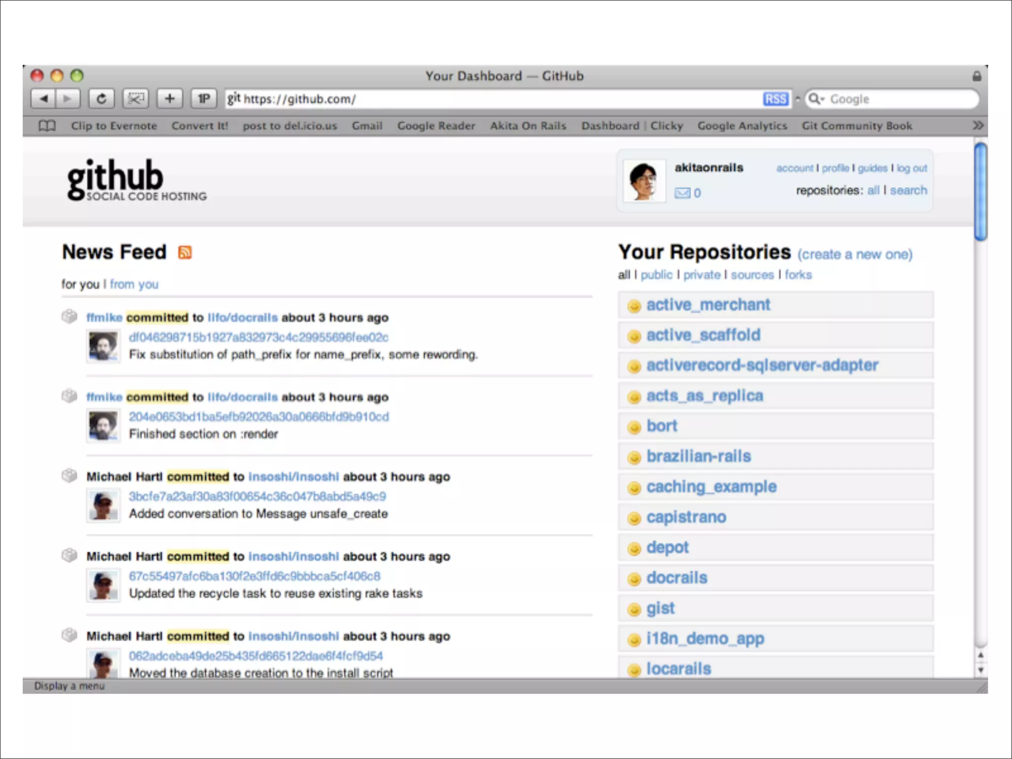
Task: Open the docrails repository
Action: coord(677,578)
